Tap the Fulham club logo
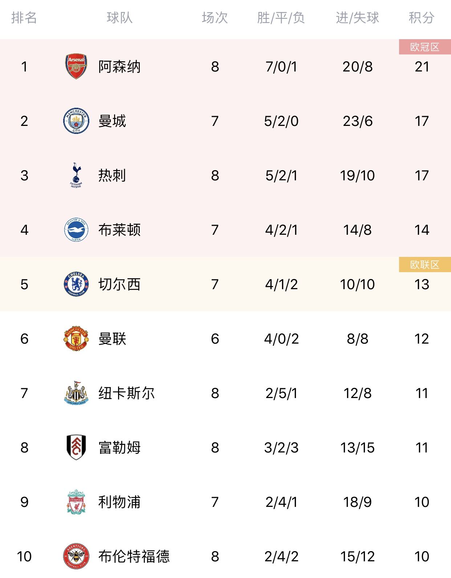Viewport: 451px width, 578px height. coord(76,448)
